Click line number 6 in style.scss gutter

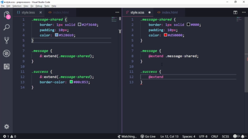coord(133,46)
